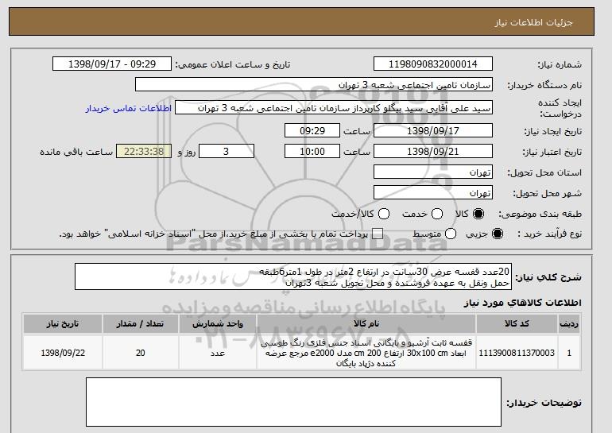Viewport: 612px width, 433px height.
Task: Click the جزئیات اطلاعات نیاز header title
Action: pyautogui.click(x=533, y=22)
